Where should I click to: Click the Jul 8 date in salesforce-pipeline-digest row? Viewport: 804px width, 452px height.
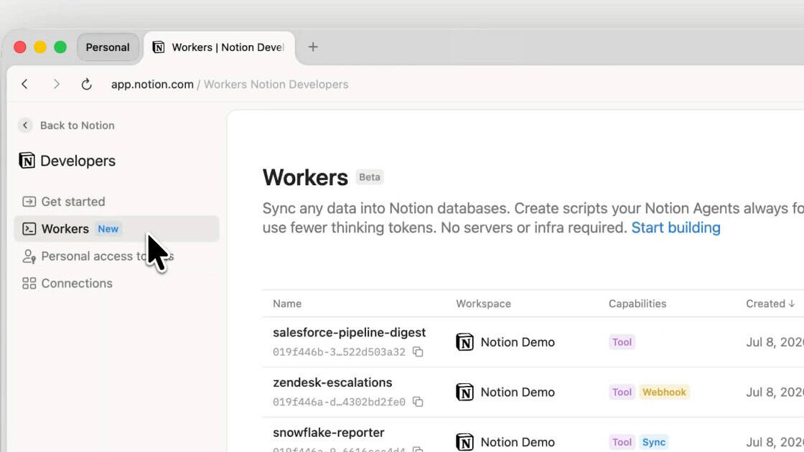point(775,342)
